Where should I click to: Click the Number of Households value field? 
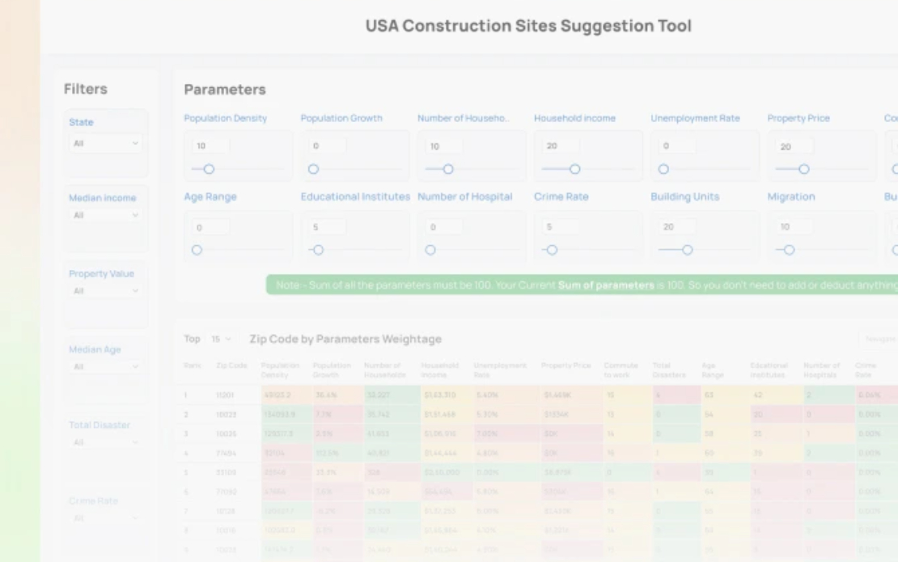click(444, 146)
